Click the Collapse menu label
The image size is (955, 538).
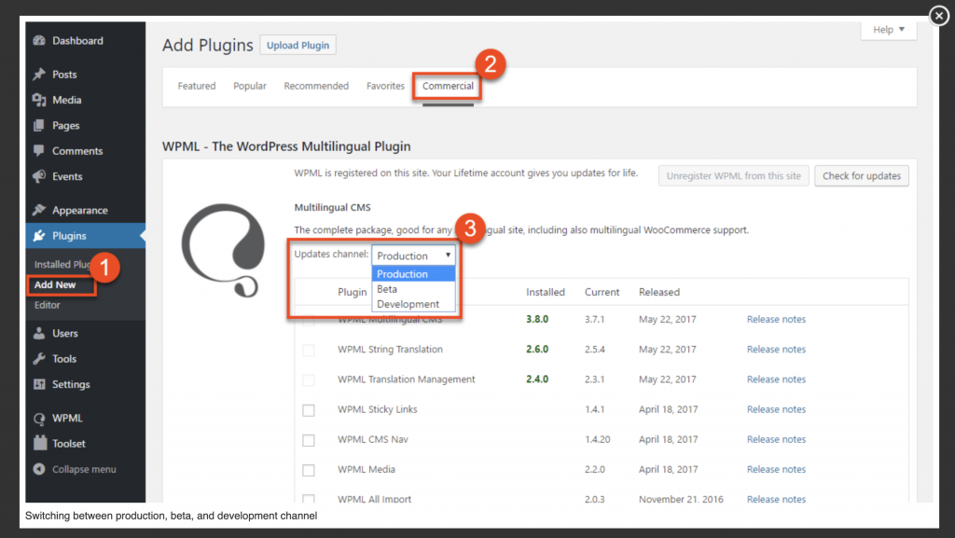click(84, 469)
